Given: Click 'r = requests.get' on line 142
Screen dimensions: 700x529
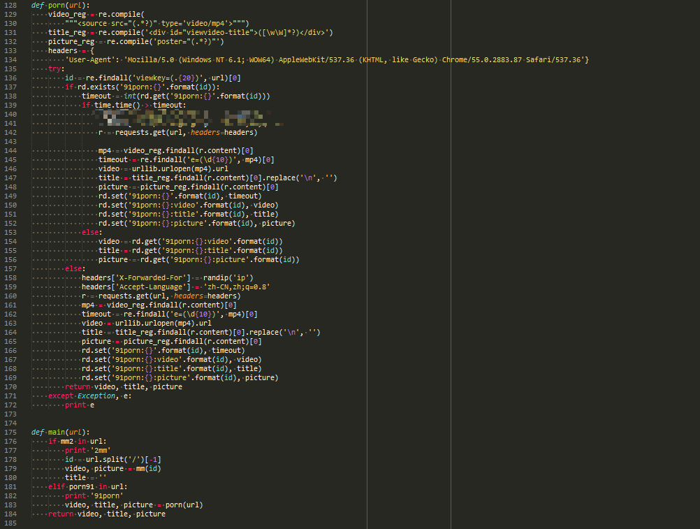Looking at the screenshot, I should pos(178,133).
